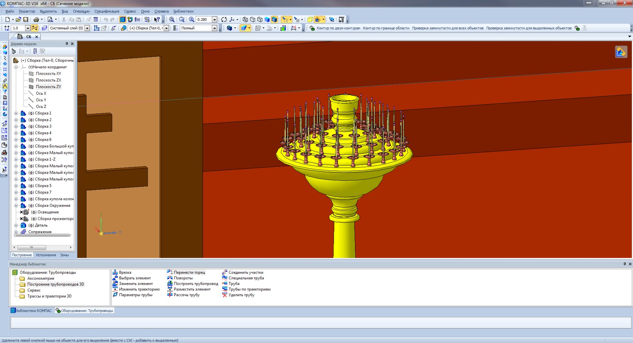The height and width of the screenshot is (343, 633).
Task: Click the model tree horizontal scrollbar
Action: click(x=32, y=247)
